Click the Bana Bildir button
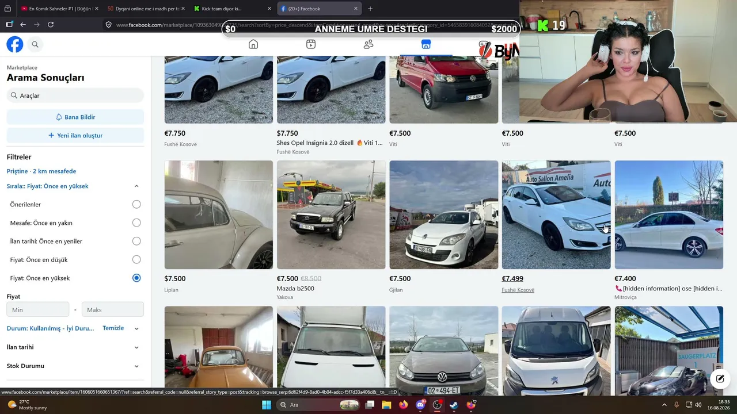This screenshot has height=414, width=737. click(75, 117)
